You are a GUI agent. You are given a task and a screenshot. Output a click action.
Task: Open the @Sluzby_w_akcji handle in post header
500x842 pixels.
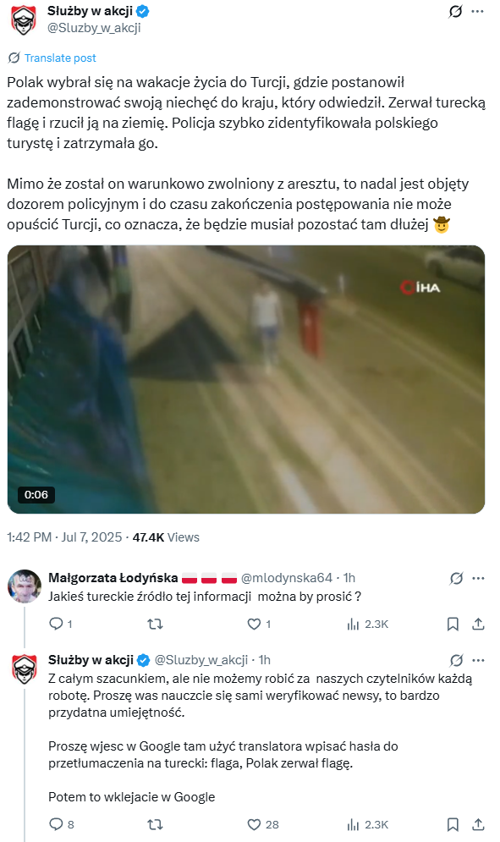click(94, 28)
